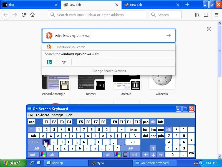The width and height of the screenshot is (222, 167).
Task: Switch to the Blog tab
Action: pos(30,5)
